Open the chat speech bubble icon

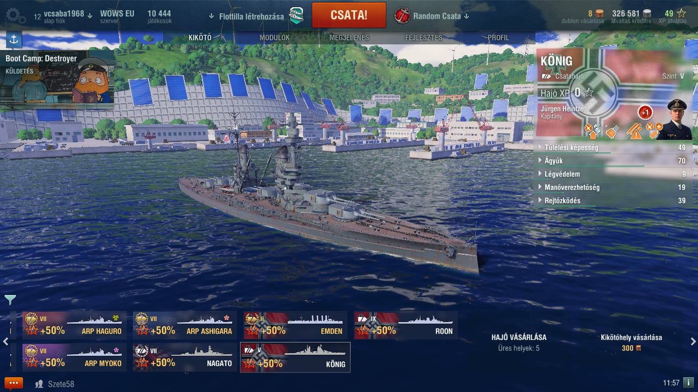pyautogui.click(x=14, y=383)
